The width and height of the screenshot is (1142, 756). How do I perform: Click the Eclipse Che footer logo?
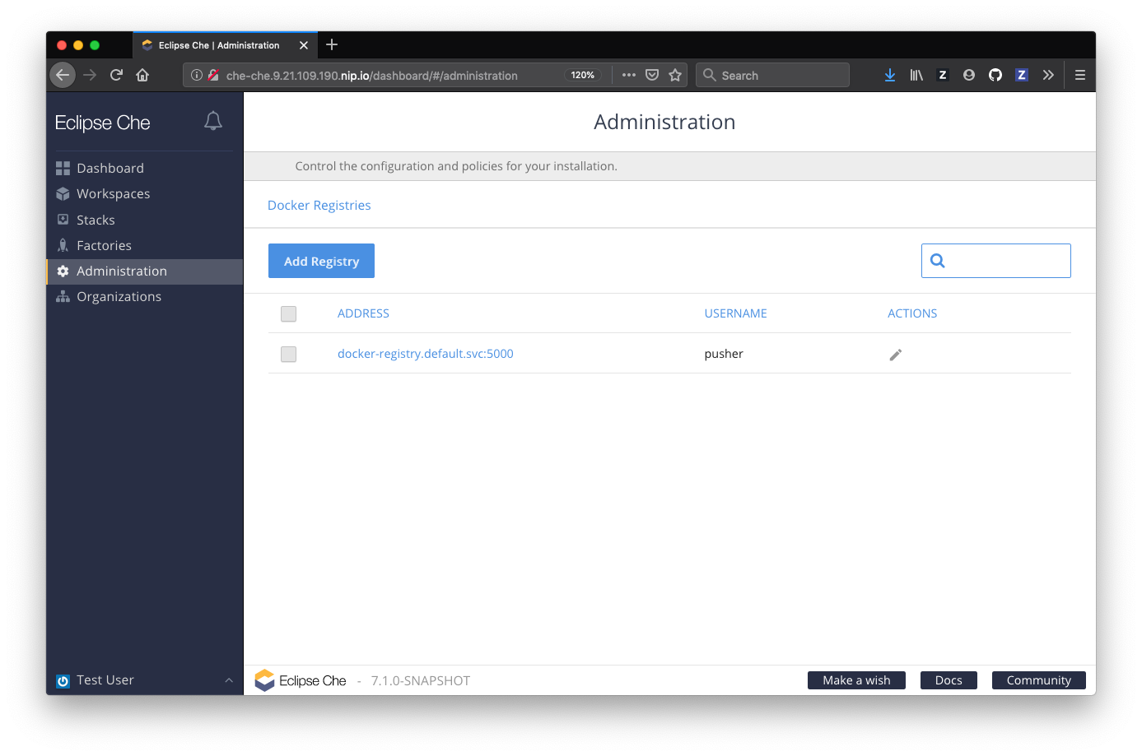(x=301, y=680)
